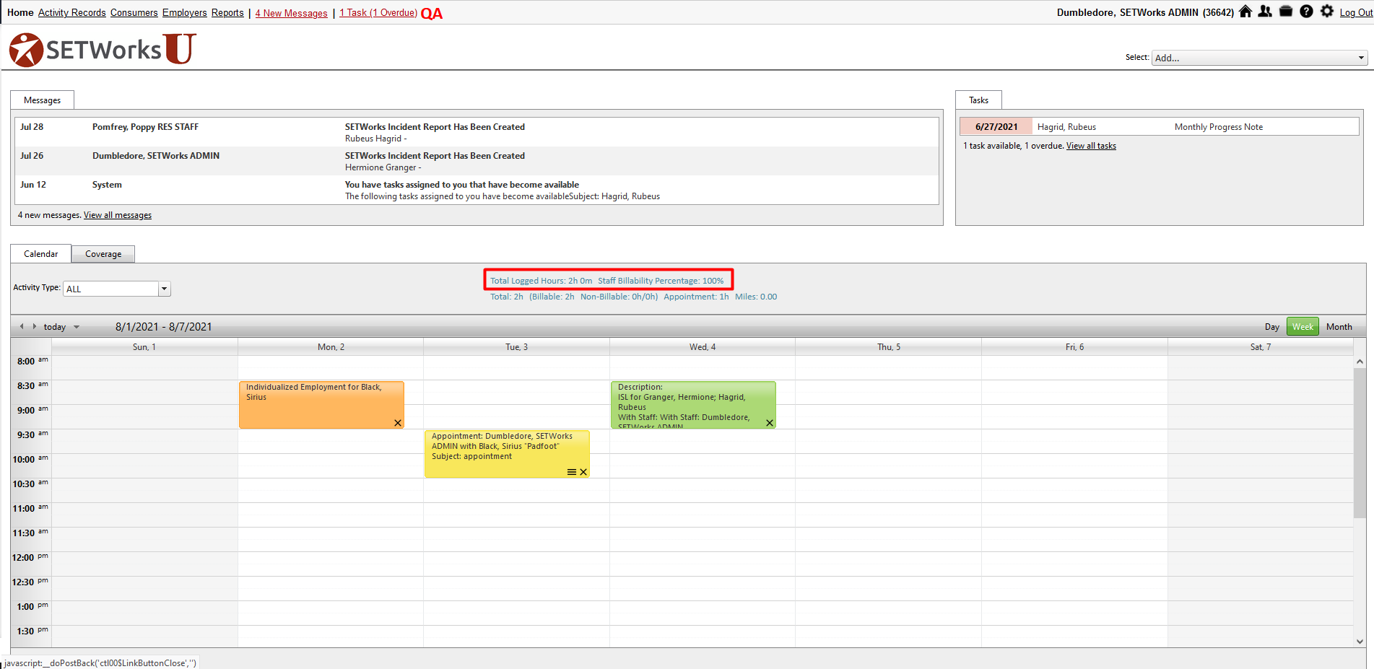Expand the date picker arrow beside today

[x=77, y=327]
